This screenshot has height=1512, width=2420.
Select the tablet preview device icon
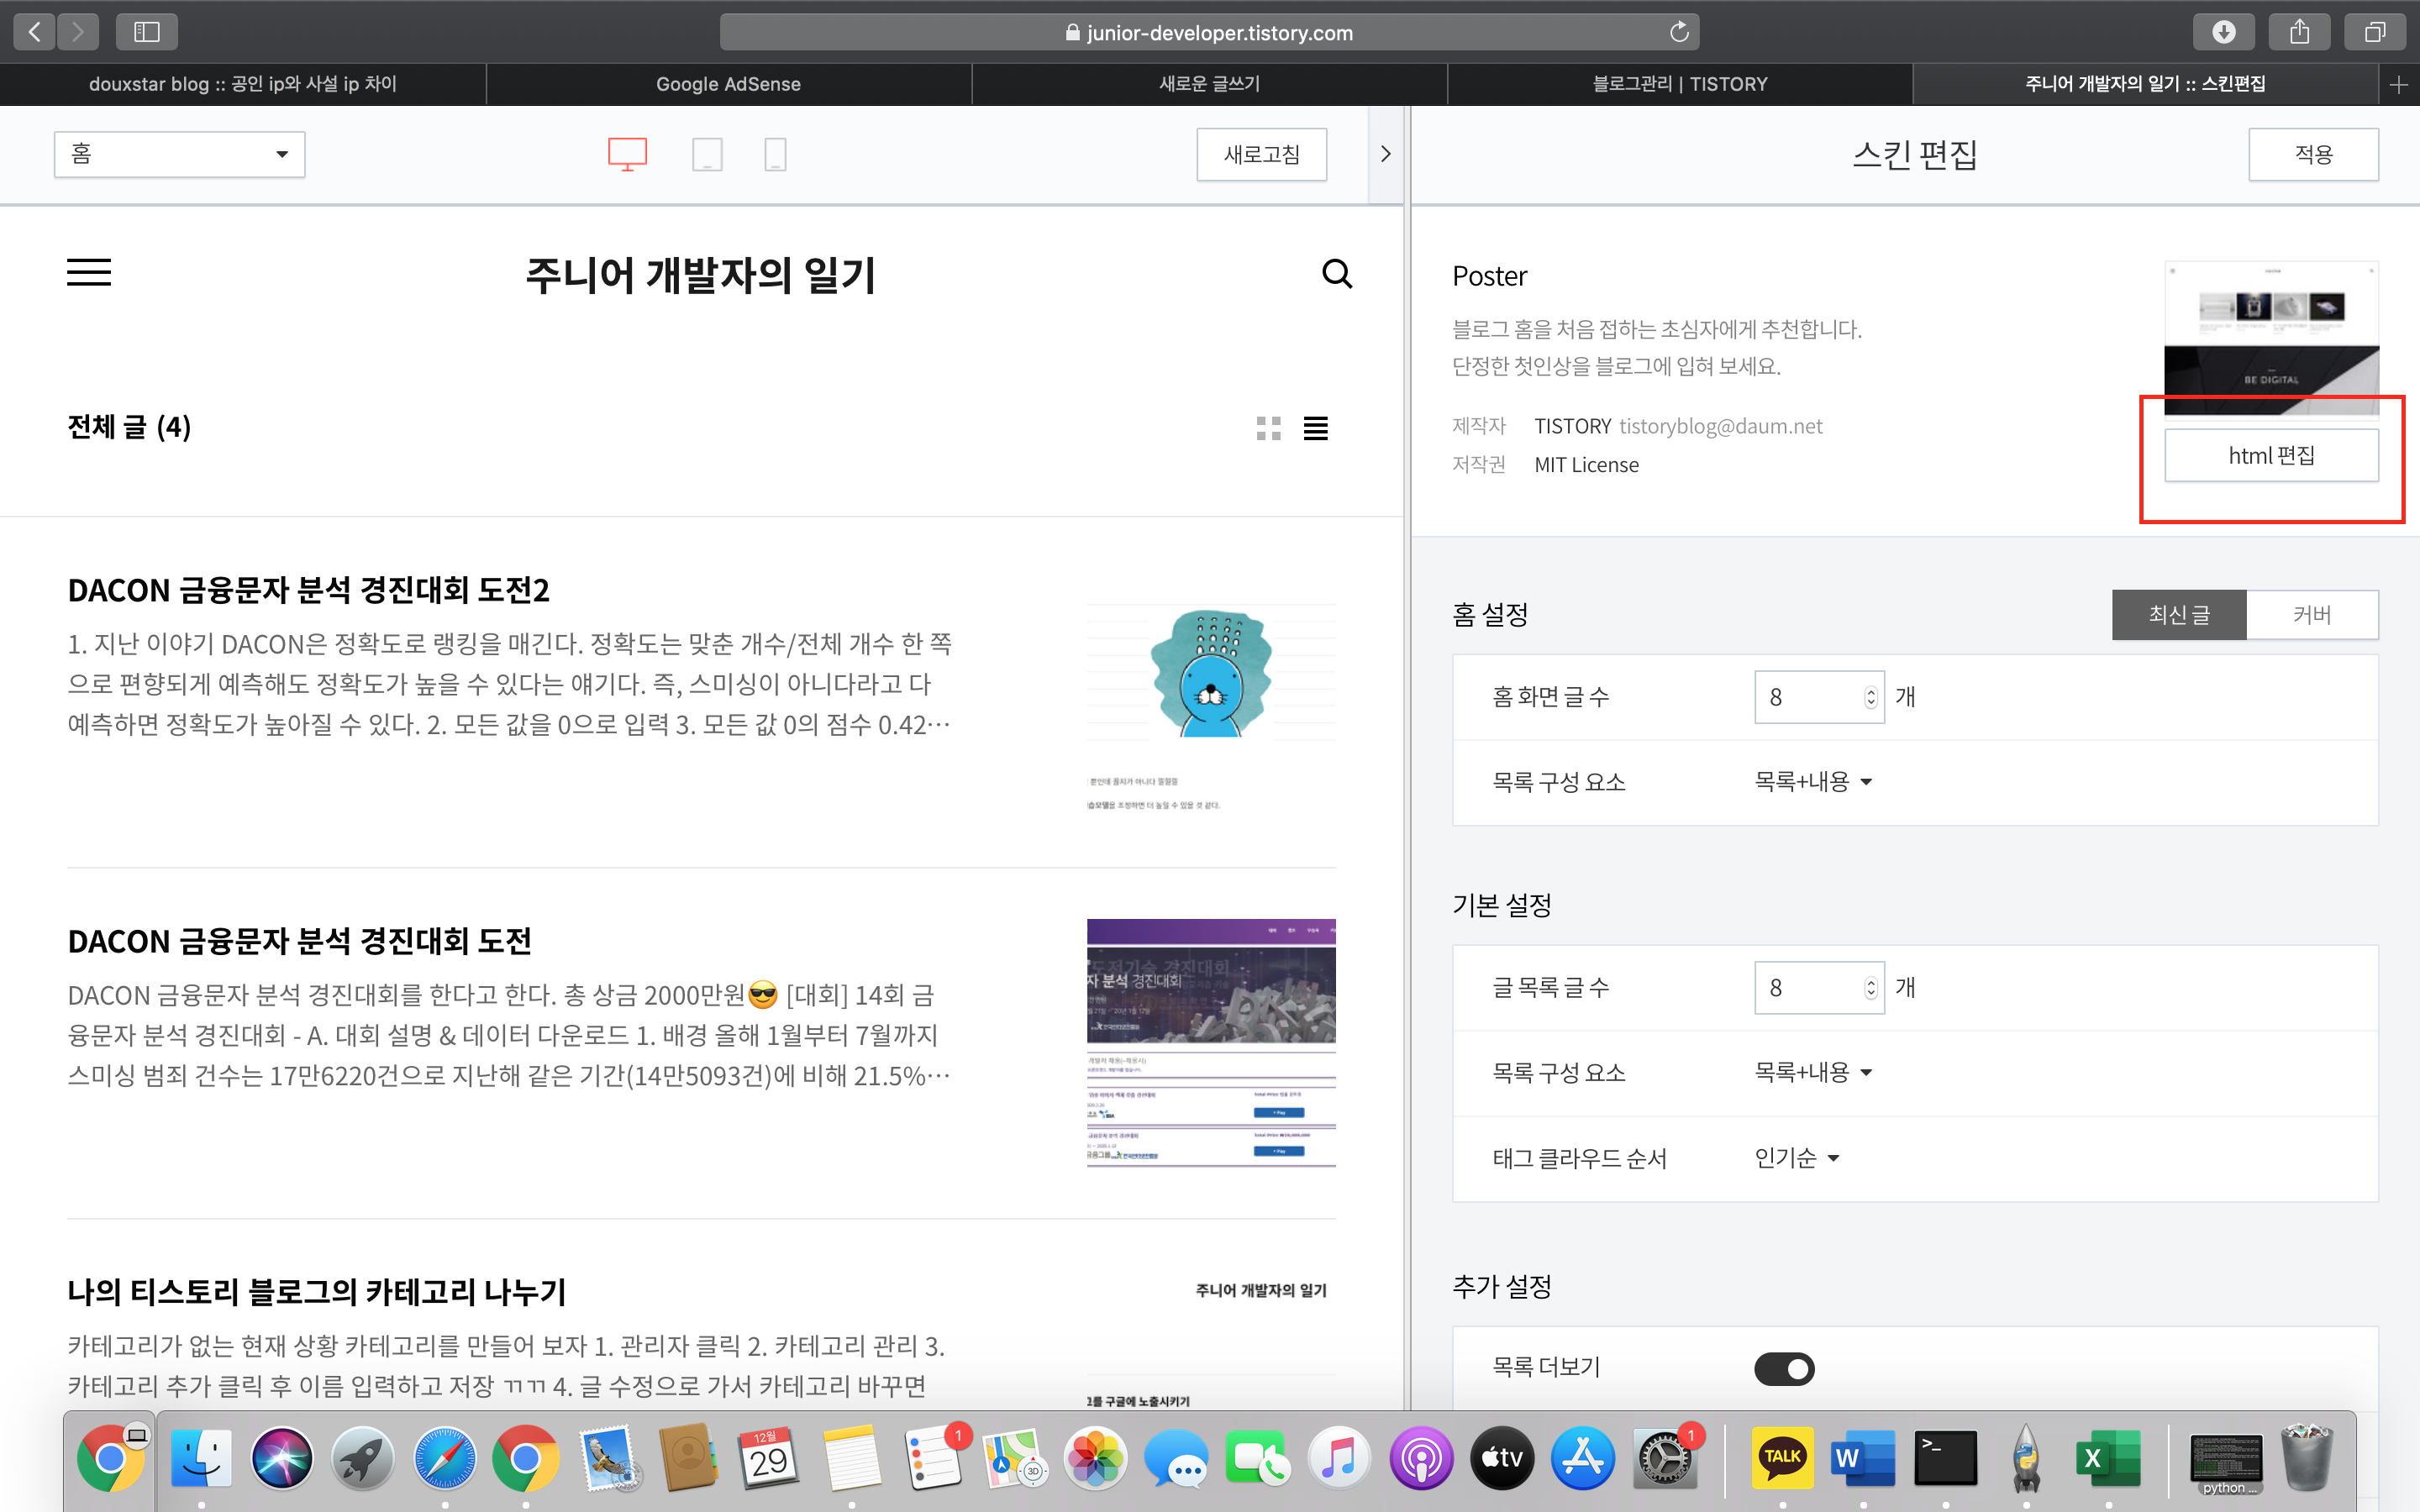[x=707, y=154]
